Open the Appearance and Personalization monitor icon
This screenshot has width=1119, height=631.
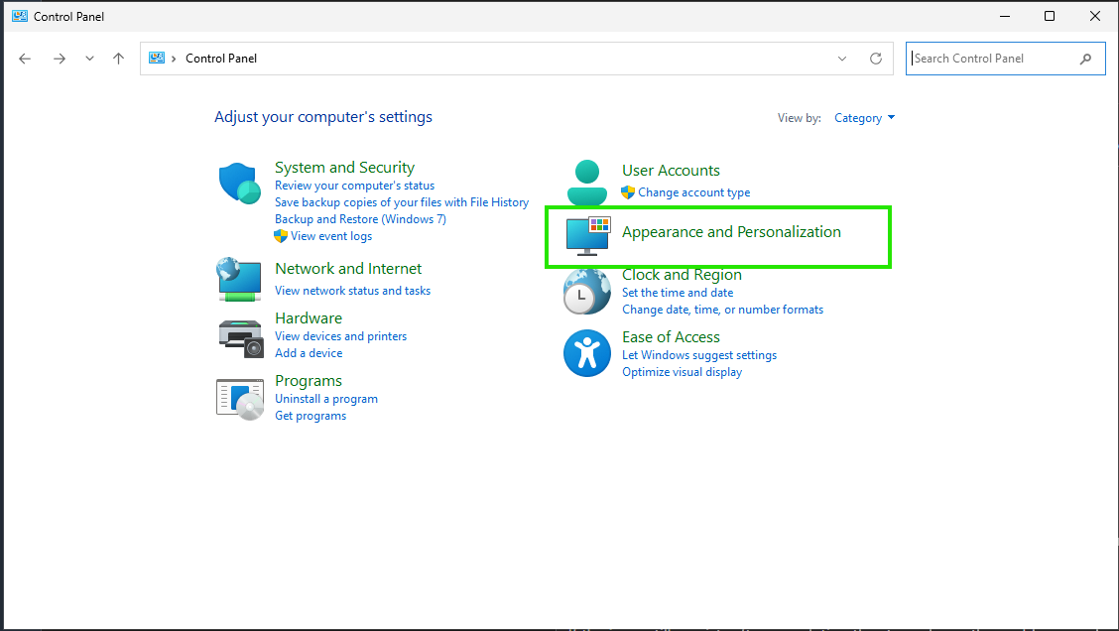pyautogui.click(x=587, y=236)
